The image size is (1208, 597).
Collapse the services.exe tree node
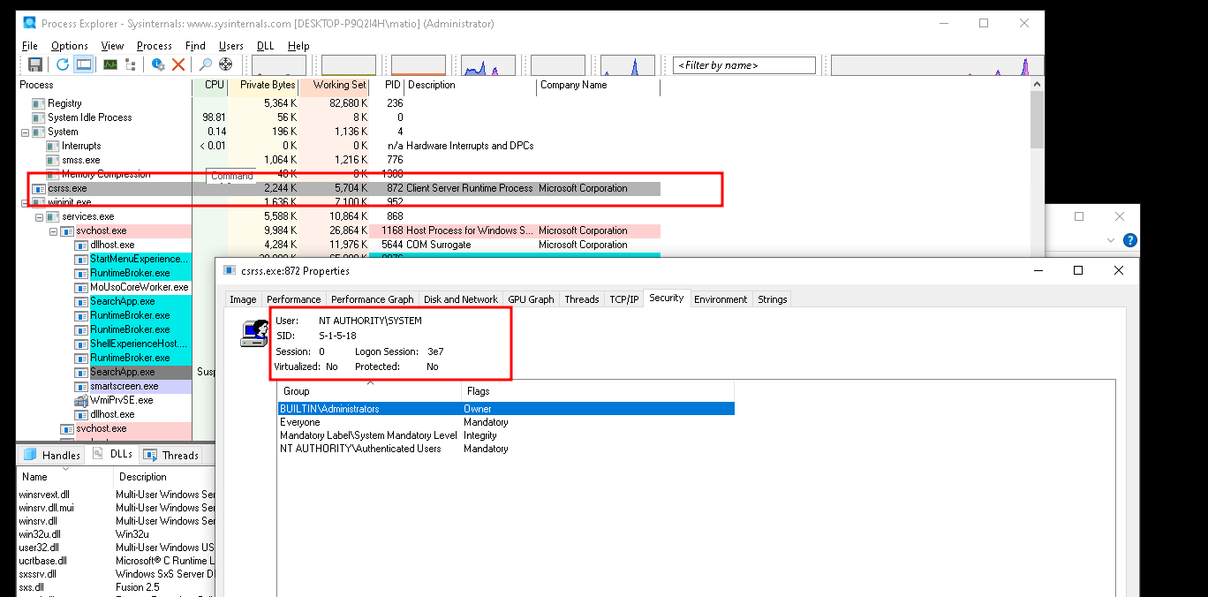(x=40, y=216)
